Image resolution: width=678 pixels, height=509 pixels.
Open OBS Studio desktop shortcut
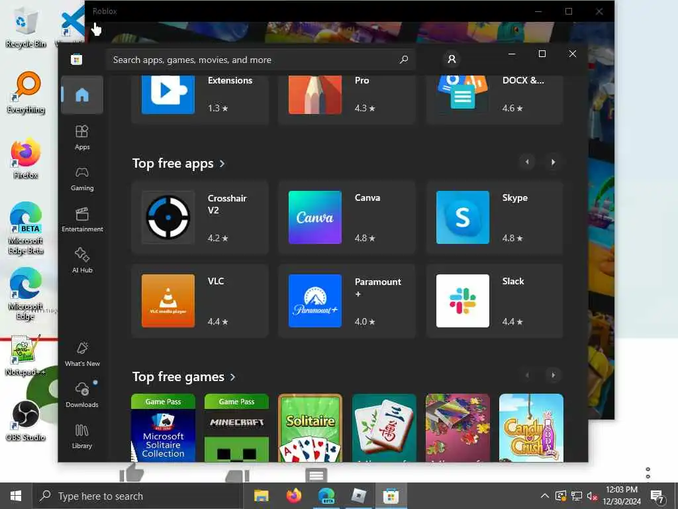coord(26,421)
